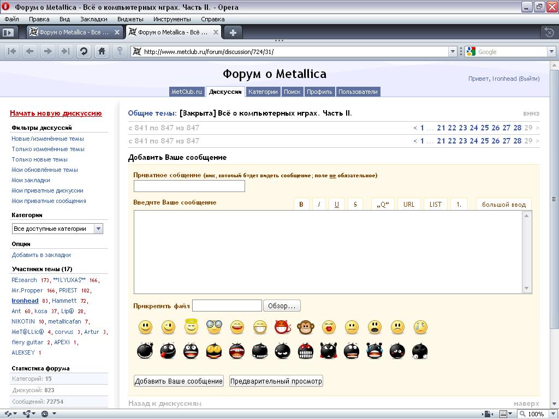Viewport: 559px width, 419px height.
Task: Open the Закладки menu
Action: tap(93, 19)
